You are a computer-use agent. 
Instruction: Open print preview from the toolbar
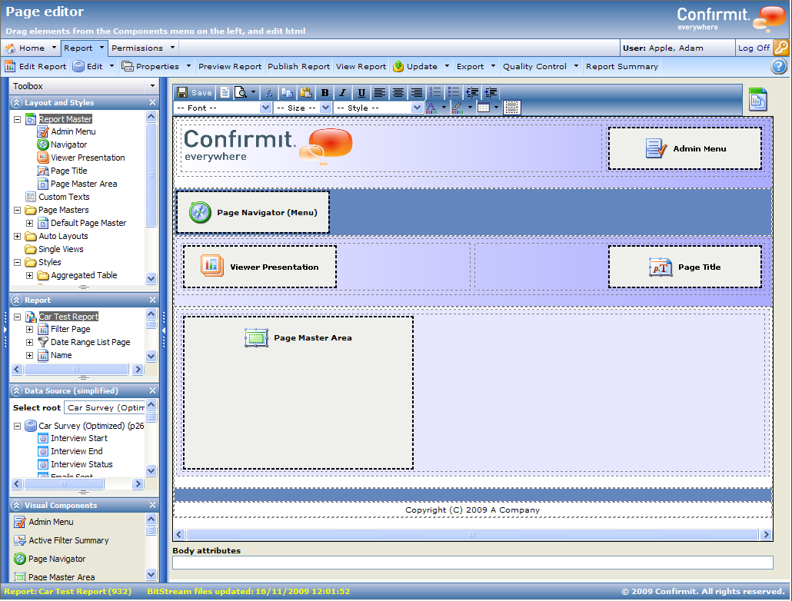pyautogui.click(x=241, y=91)
